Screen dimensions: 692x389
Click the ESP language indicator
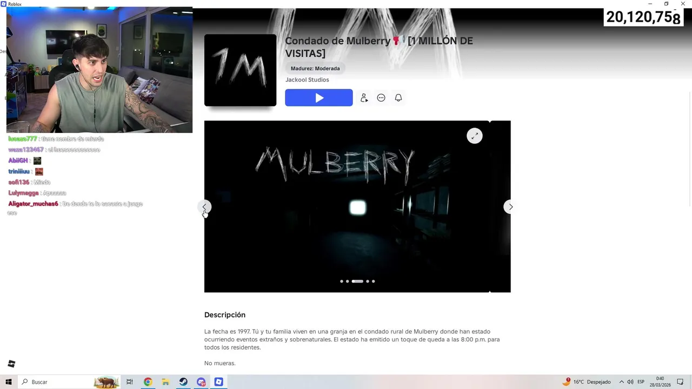(x=641, y=382)
